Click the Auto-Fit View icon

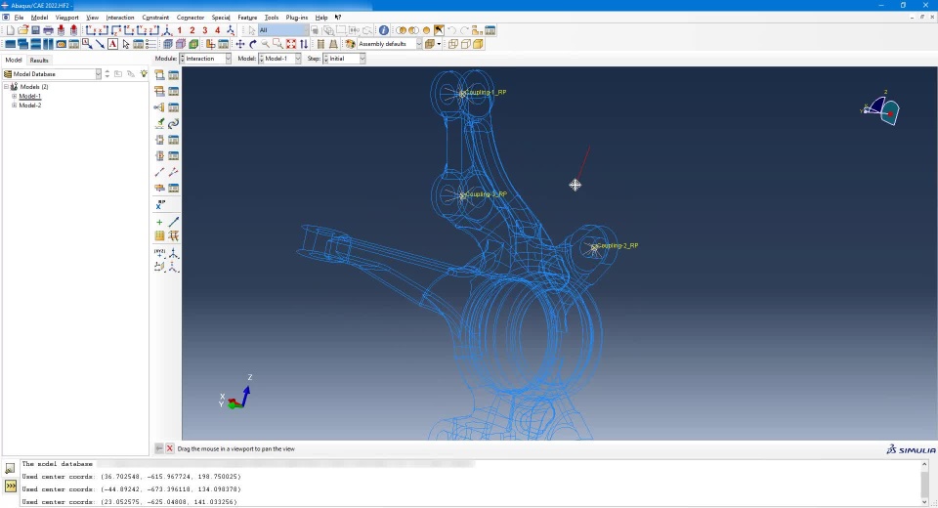coord(291,44)
